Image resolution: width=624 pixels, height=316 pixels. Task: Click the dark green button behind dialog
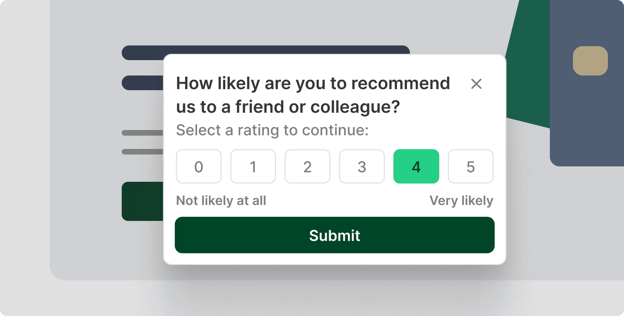tap(142, 201)
